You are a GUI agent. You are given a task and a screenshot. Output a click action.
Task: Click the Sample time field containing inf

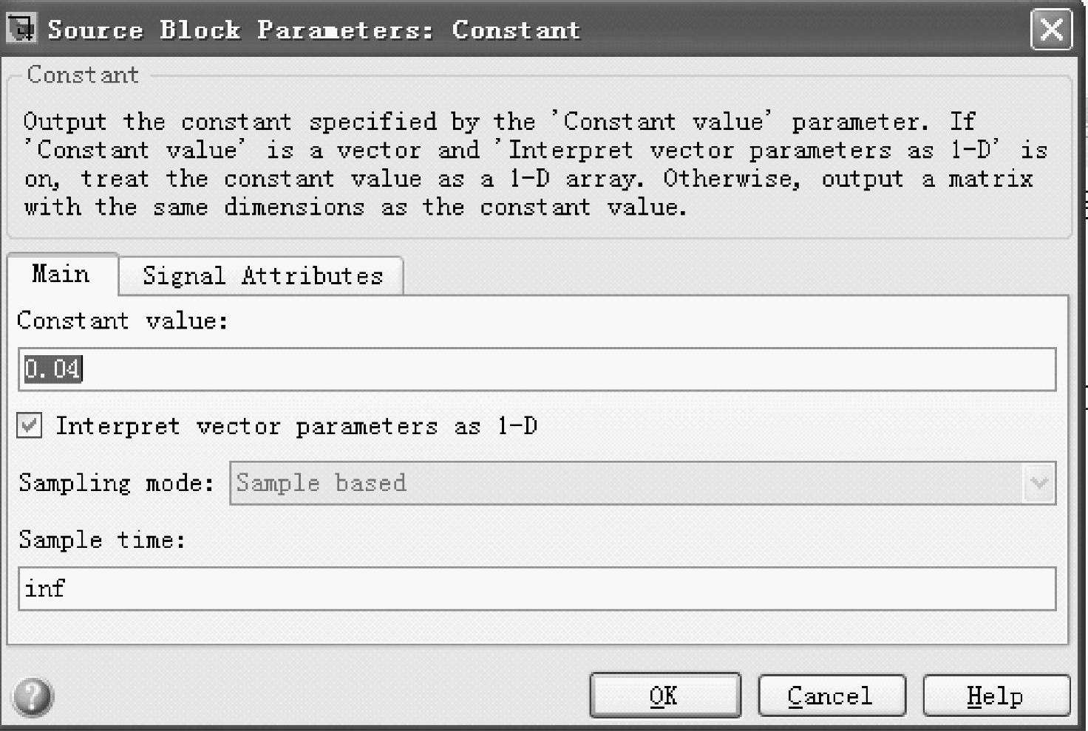click(537, 589)
